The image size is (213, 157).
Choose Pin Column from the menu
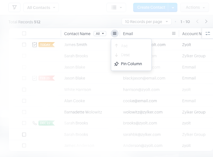(131, 64)
